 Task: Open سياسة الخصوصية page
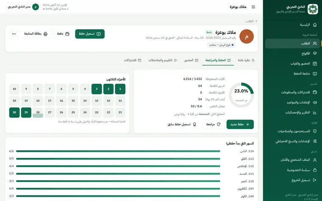click(x=292, y=170)
